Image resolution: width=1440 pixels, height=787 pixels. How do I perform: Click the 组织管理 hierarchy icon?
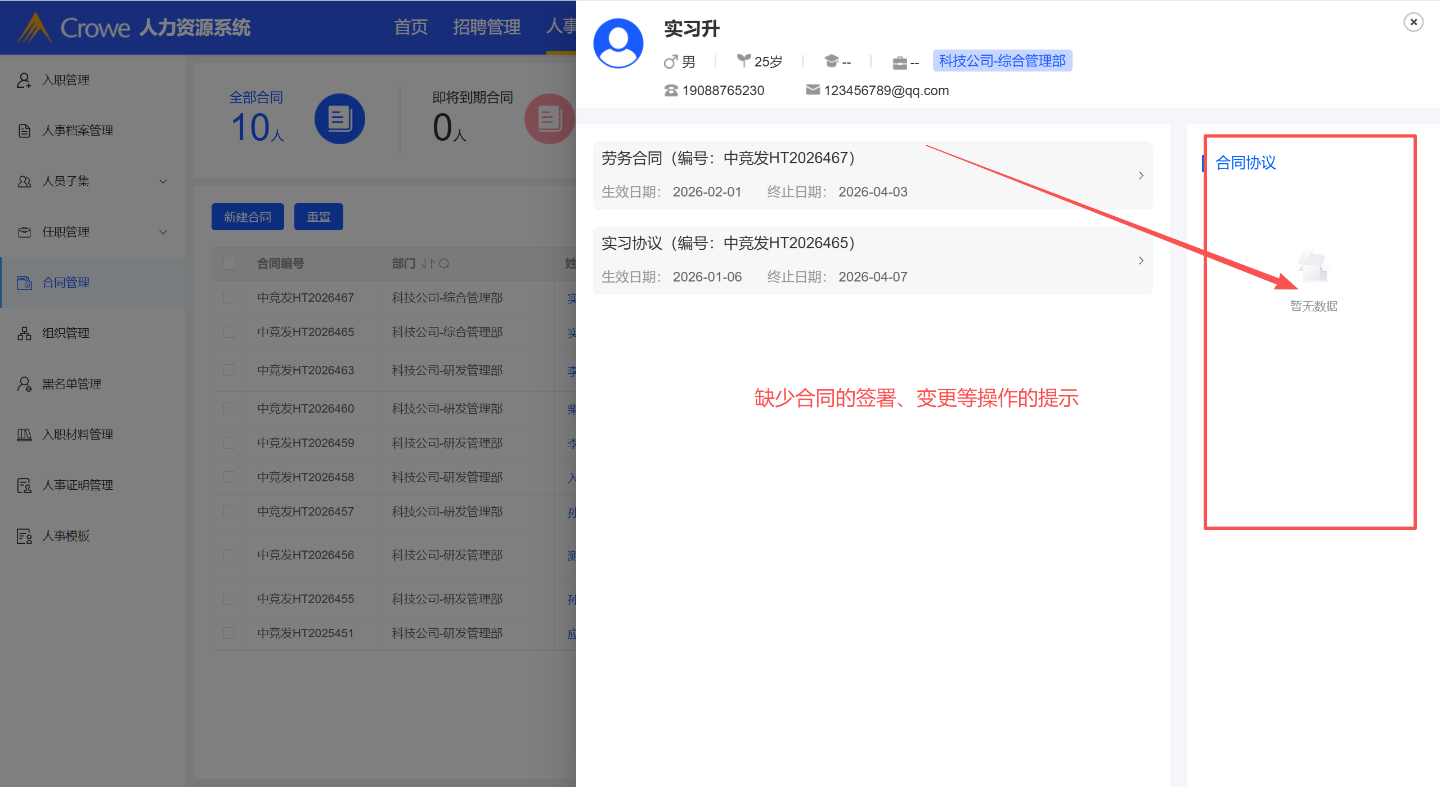(x=24, y=333)
